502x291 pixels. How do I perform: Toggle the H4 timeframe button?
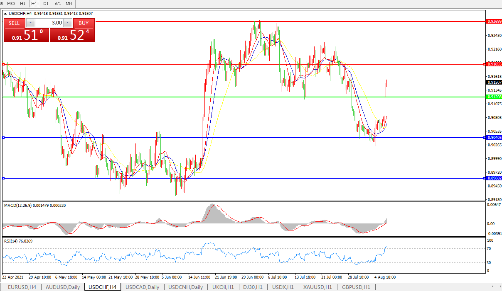(x=34, y=3)
